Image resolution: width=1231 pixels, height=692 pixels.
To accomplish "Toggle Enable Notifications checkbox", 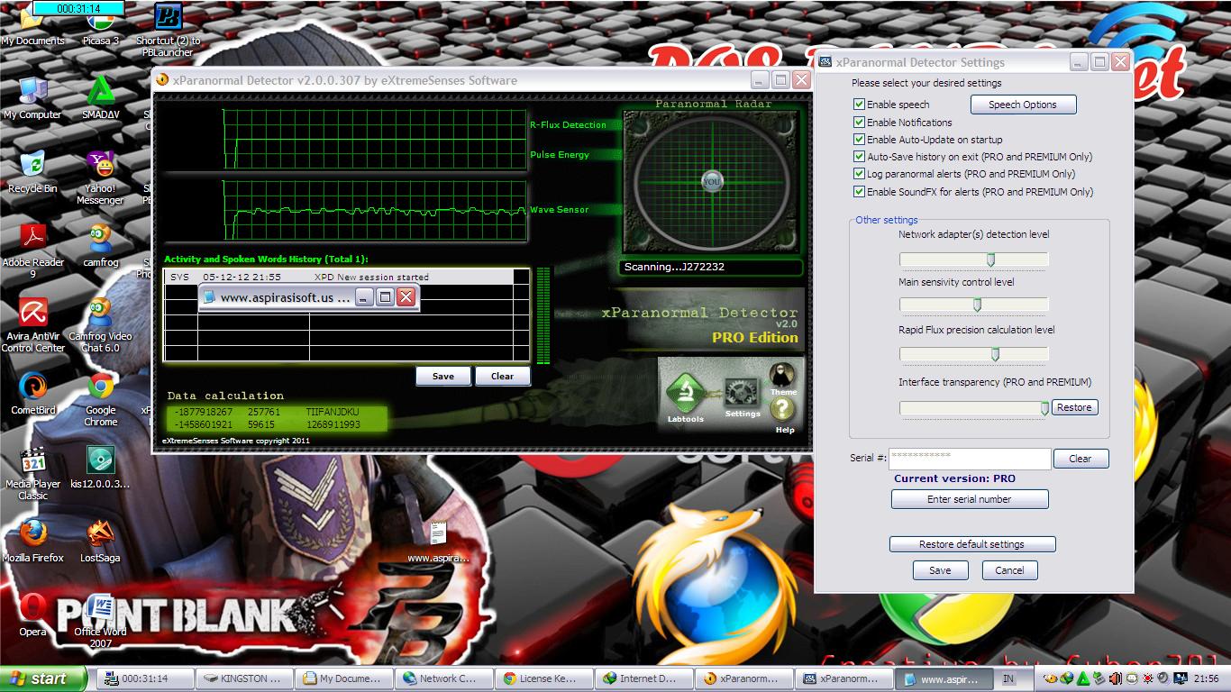I will click(860, 122).
